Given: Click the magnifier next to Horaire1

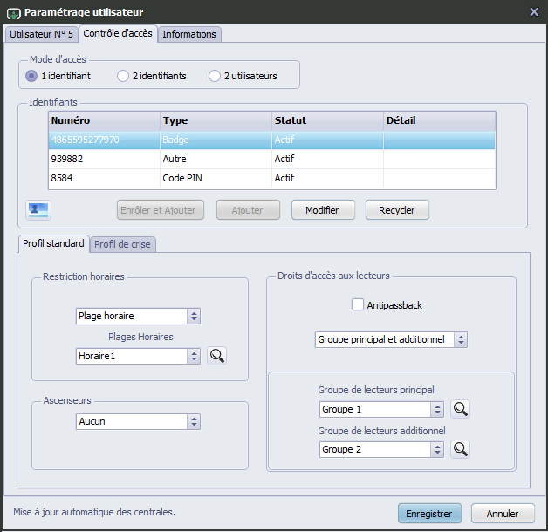Looking at the screenshot, I should tap(216, 356).
